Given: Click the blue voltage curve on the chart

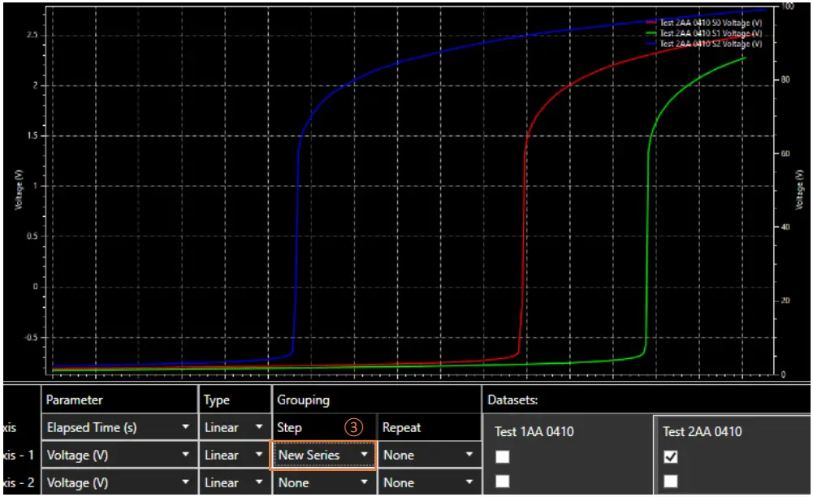Looking at the screenshot, I should pyautogui.click(x=406, y=60).
